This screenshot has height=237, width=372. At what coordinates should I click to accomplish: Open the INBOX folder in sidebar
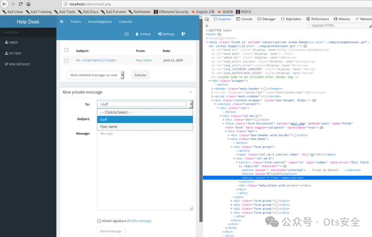[x=12, y=42]
